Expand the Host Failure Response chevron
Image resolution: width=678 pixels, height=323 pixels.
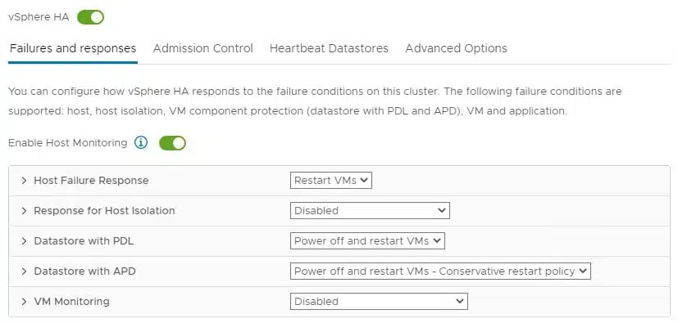tap(24, 181)
